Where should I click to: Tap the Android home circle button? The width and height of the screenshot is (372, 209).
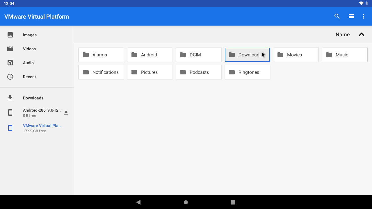click(186, 202)
